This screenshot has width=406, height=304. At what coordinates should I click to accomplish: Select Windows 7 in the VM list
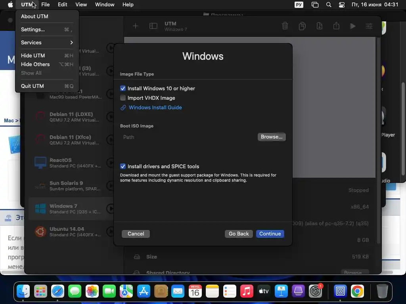[x=71, y=209]
